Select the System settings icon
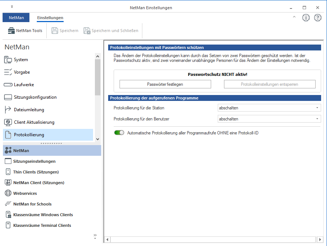Viewport: 327px width, 246px height. click(8, 60)
